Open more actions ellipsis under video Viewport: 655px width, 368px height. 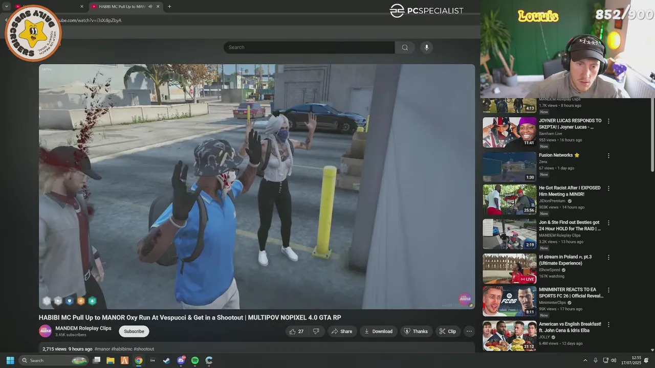(469, 331)
